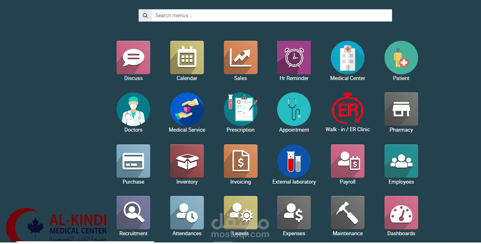This screenshot has height=244, width=481.
Task: Open the Walk - in / ER Clinic
Action: point(348,109)
